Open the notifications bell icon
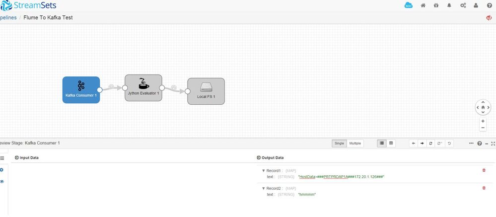This screenshot has width=496, height=217. (449, 5)
